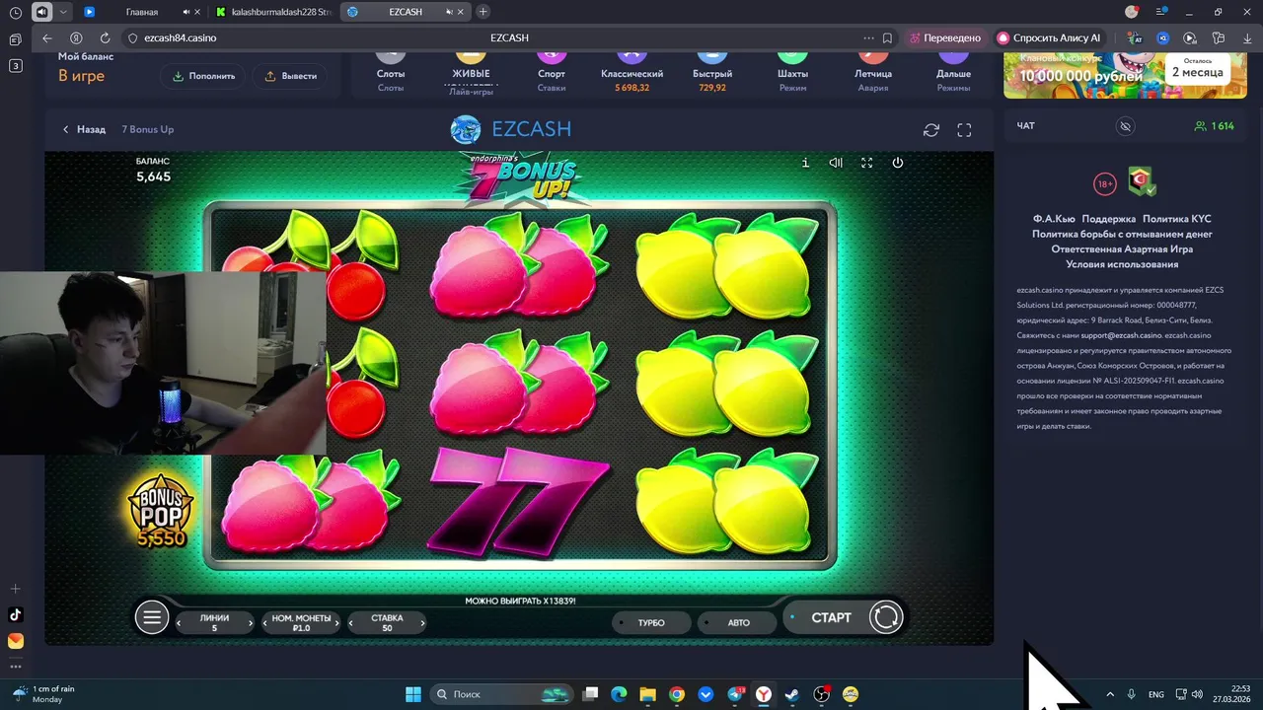Image resolution: width=1263 pixels, height=710 pixels.
Task: Click the Вывести withdraw button
Action: point(290,76)
